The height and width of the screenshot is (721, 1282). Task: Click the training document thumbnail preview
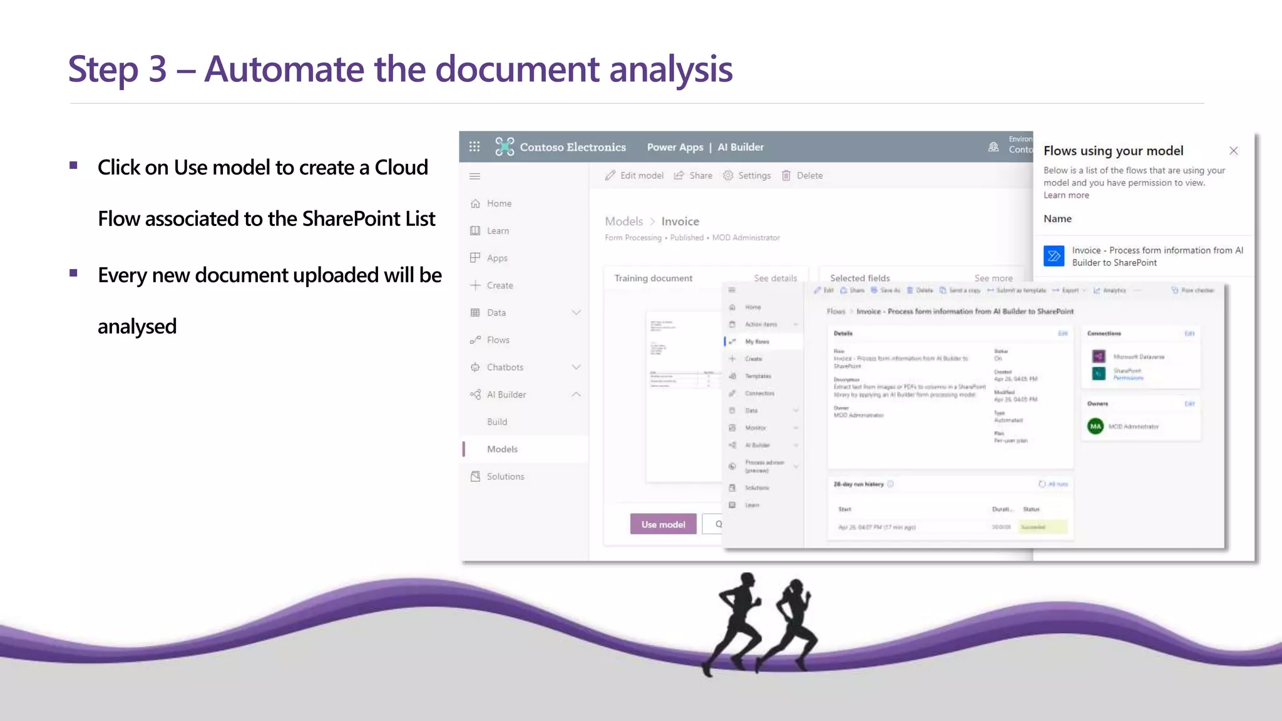click(x=684, y=396)
